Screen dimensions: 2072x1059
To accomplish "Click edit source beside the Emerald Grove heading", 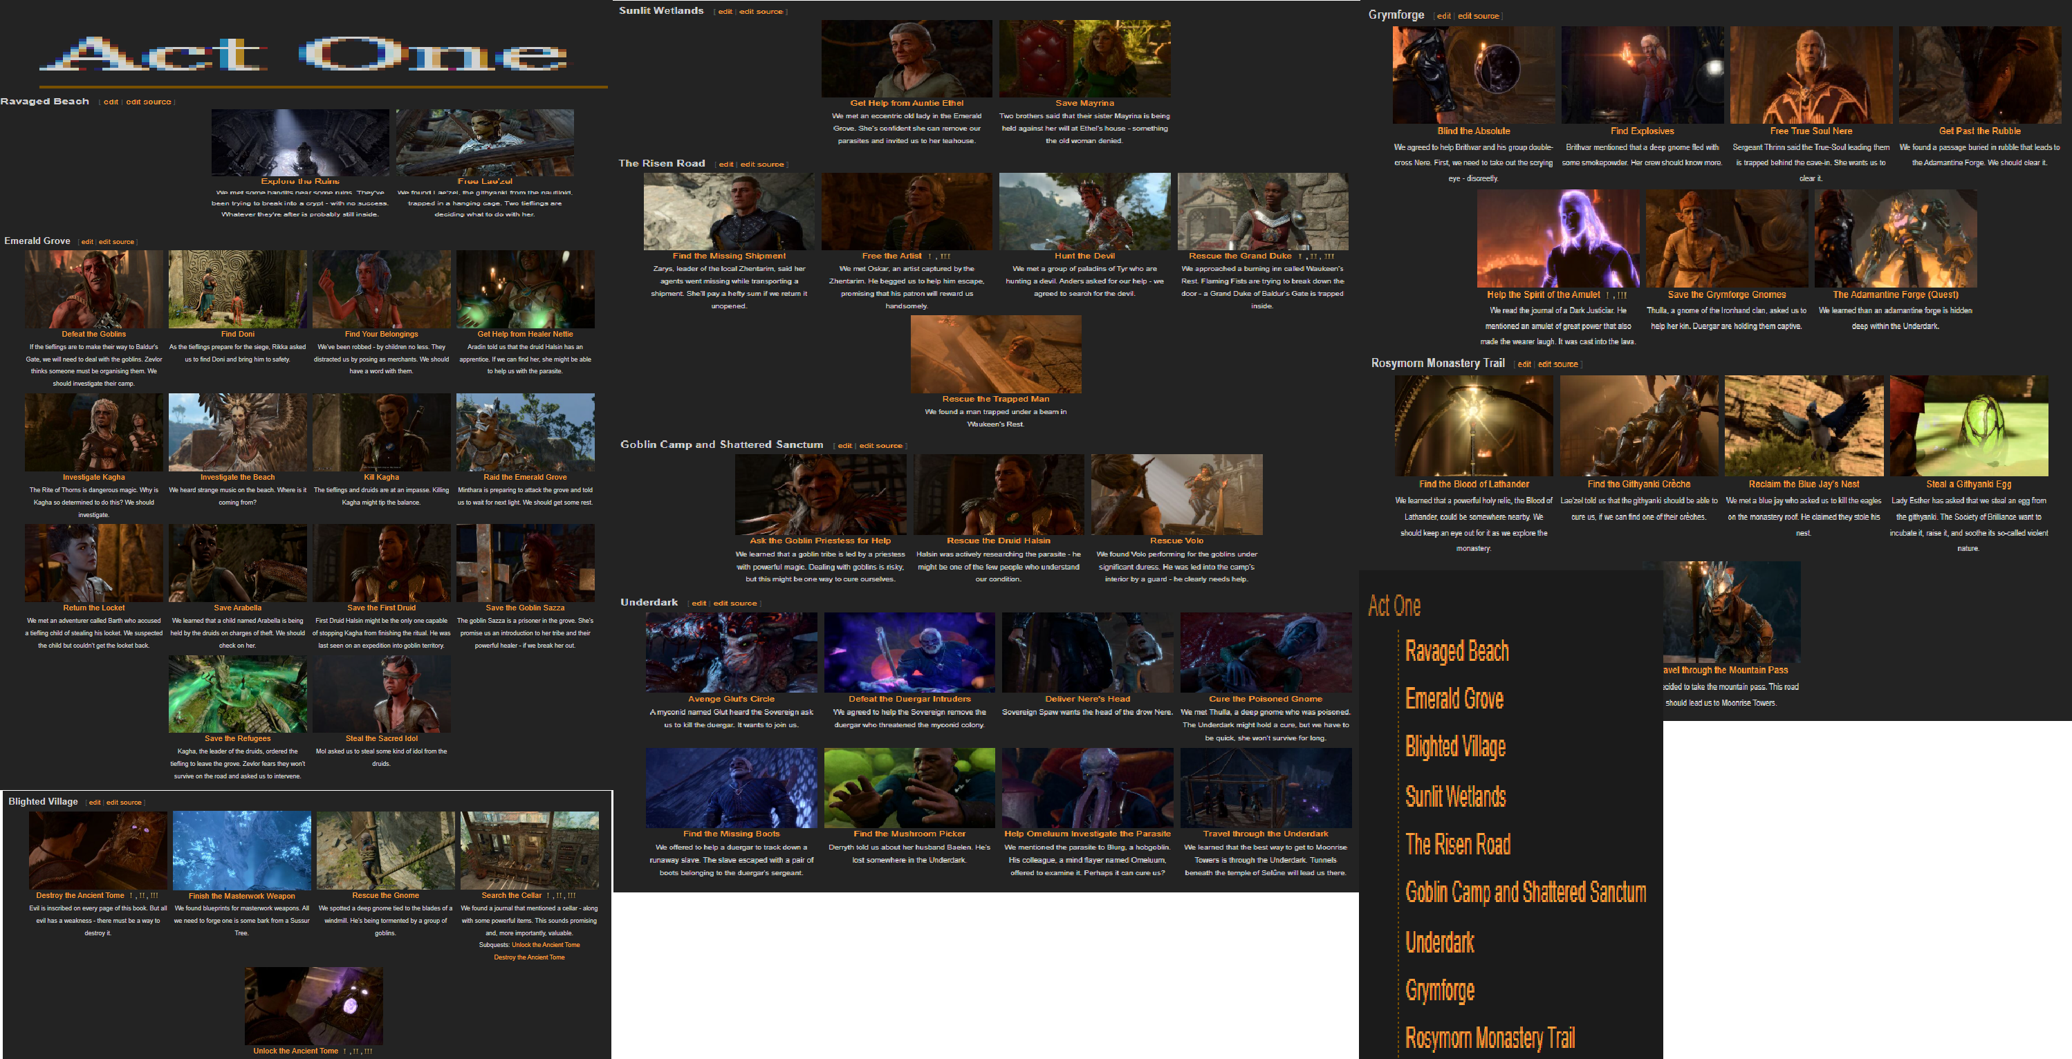I will click(117, 242).
